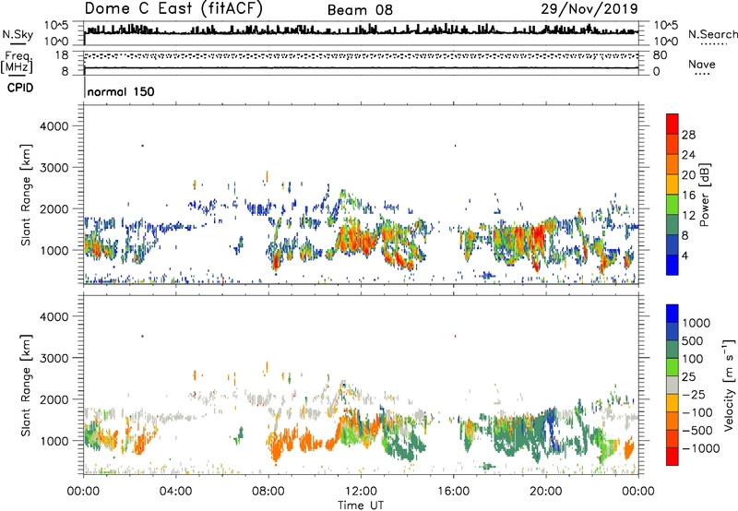
Task: Click the '80' Nave tick label
Action: pos(660,55)
